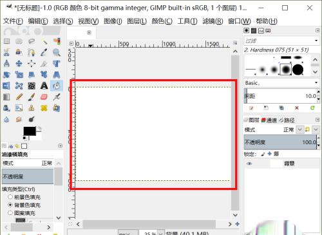Screen dimensions: 322x235
Task: Open the layer 模式 正常 dropdown
Action: [299, 129]
